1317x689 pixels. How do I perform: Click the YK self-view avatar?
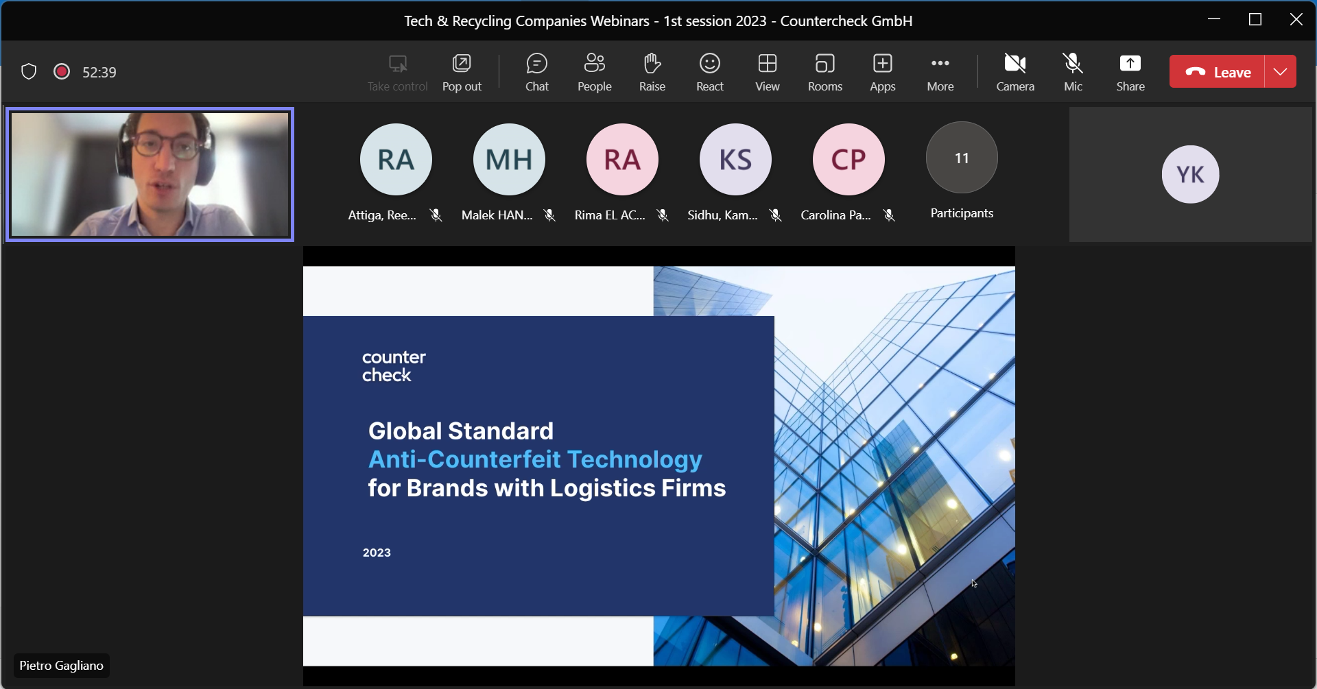tap(1190, 174)
